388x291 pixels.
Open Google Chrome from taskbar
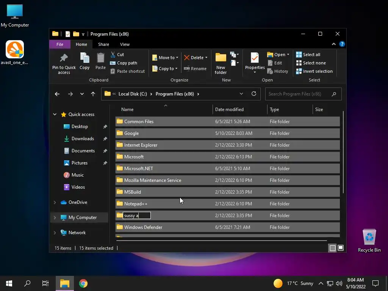click(x=83, y=283)
